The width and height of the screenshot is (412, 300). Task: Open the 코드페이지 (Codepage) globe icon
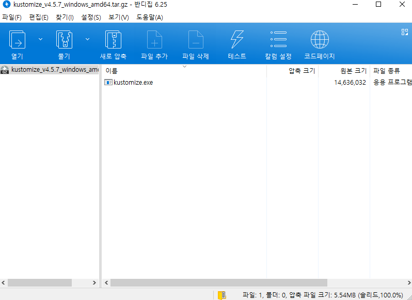(x=320, y=39)
